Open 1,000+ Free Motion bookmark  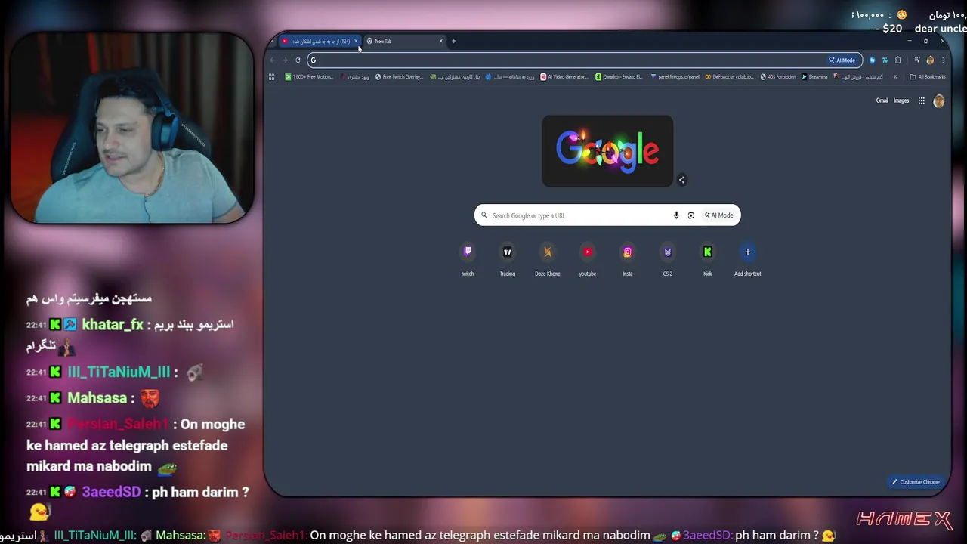tap(309, 76)
